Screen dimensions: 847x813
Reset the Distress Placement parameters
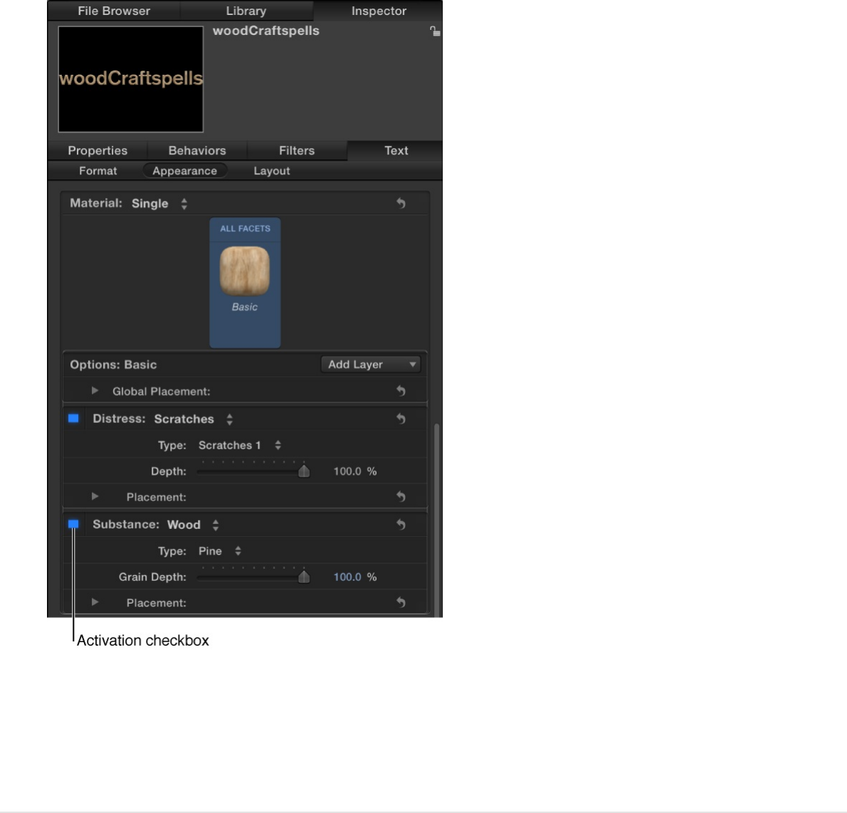[x=401, y=496]
